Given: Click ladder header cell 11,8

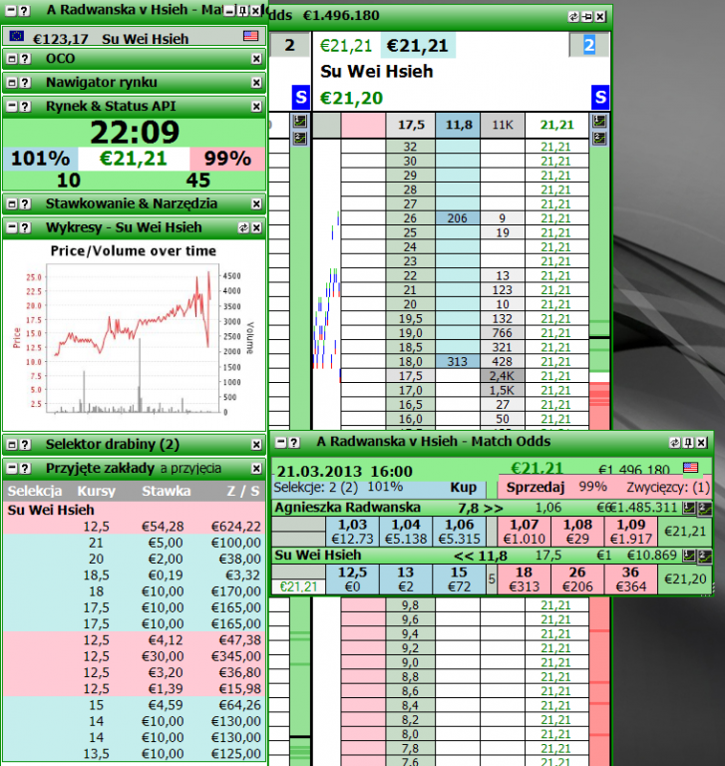Looking at the screenshot, I should [x=458, y=125].
